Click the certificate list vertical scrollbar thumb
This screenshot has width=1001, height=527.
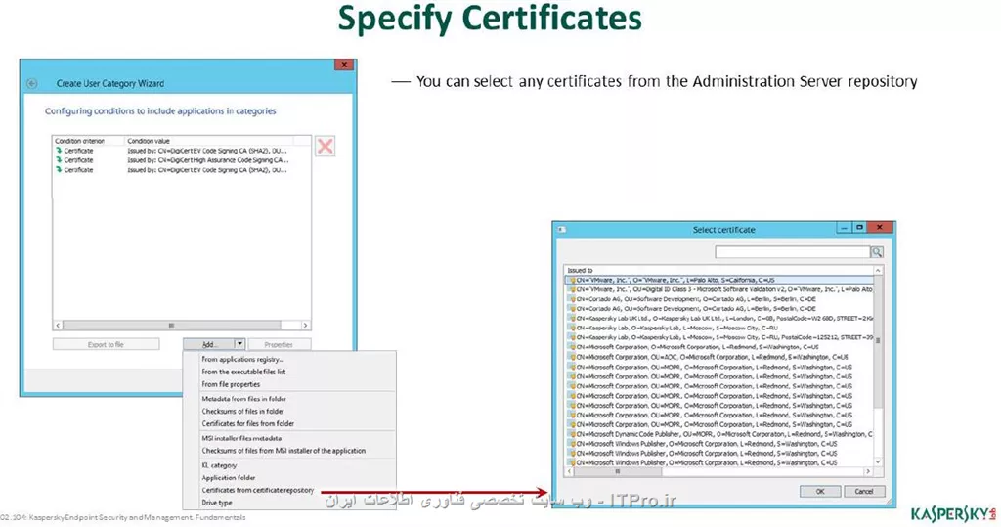pyautogui.click(x=878, y=340)
